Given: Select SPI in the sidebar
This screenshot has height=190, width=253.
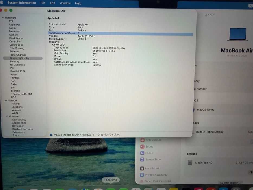Looking at the screenshot, I should [13, 87].
